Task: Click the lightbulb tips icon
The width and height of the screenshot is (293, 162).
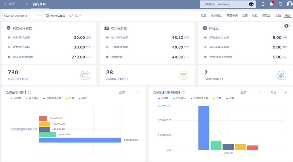Action: coord(281,4)
